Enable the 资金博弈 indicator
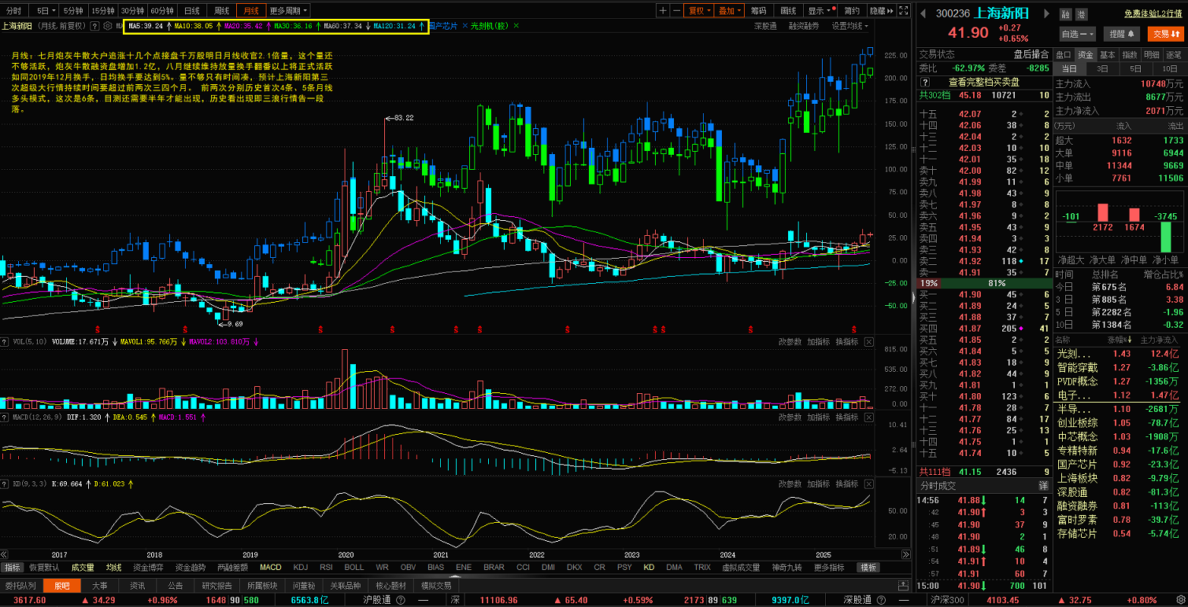 pos(148,567)
